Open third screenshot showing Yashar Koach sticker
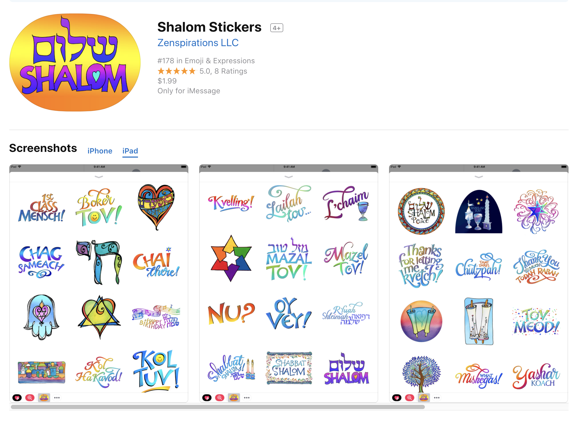 479,283
